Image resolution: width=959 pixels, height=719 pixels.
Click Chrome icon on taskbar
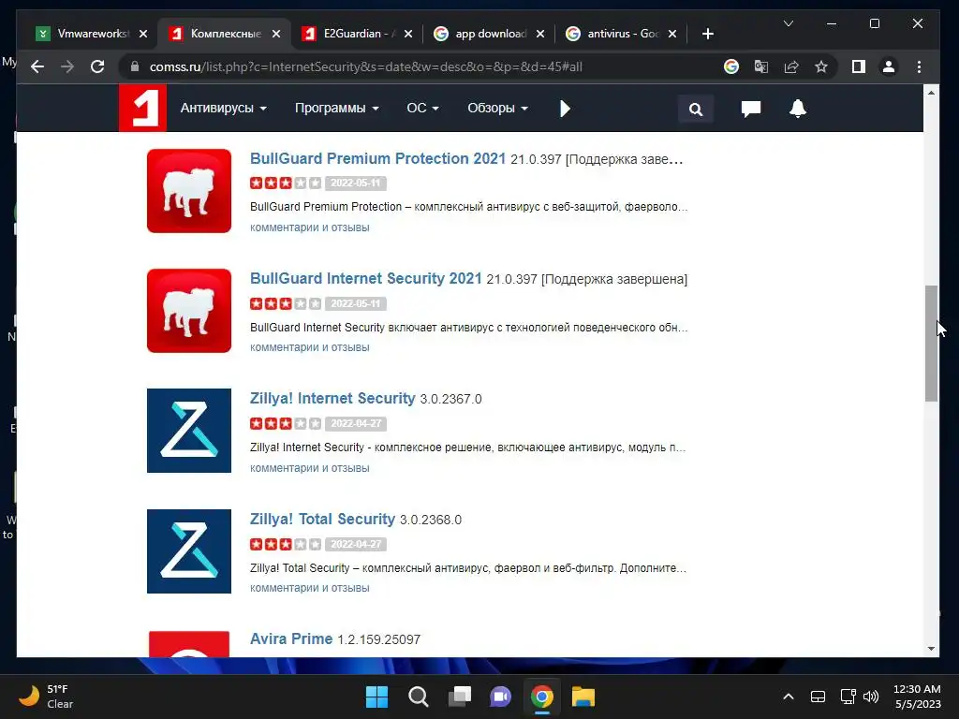542,697
